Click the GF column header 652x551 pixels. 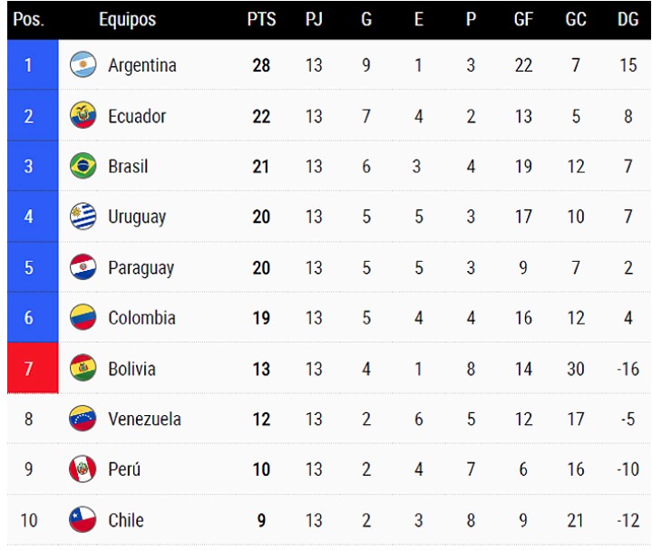pos(523,19)
